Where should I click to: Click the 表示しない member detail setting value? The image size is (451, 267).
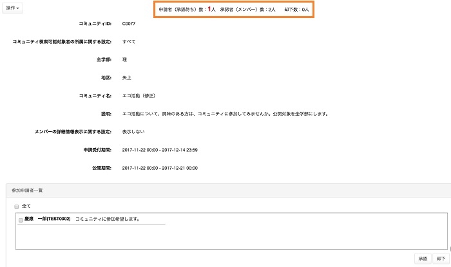[x=133, y=132]
